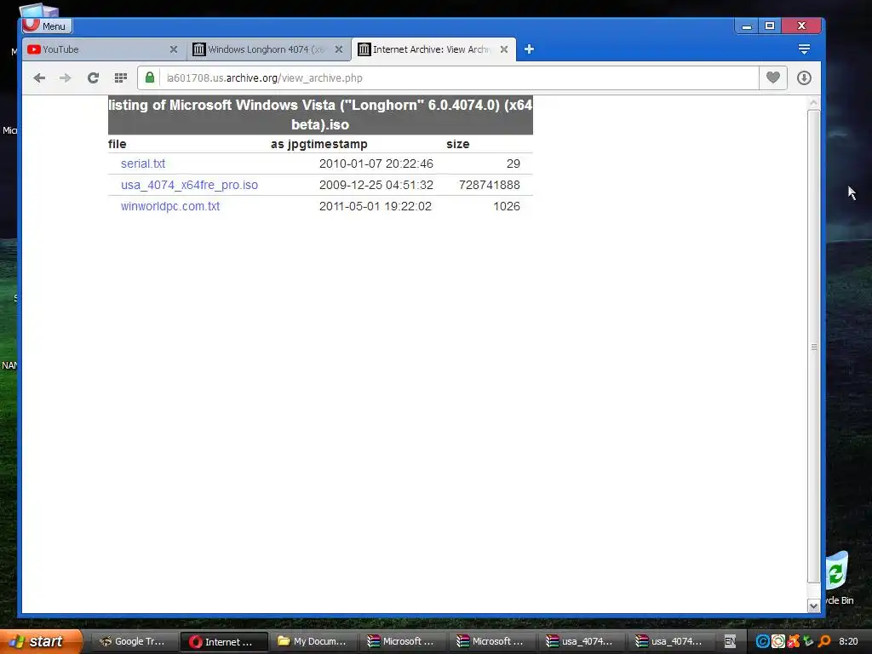Click the blue circular tray icon
Image resolution: width=872 pixels, height=654 pixels.
763,641
